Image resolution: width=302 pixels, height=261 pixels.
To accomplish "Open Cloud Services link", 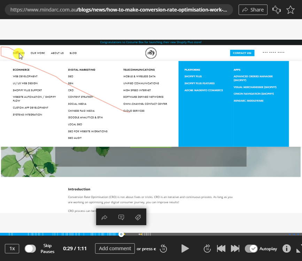I will (x=134, y=111).
